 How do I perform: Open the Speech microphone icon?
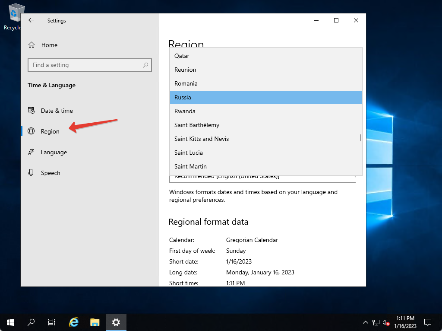[31, 173]
